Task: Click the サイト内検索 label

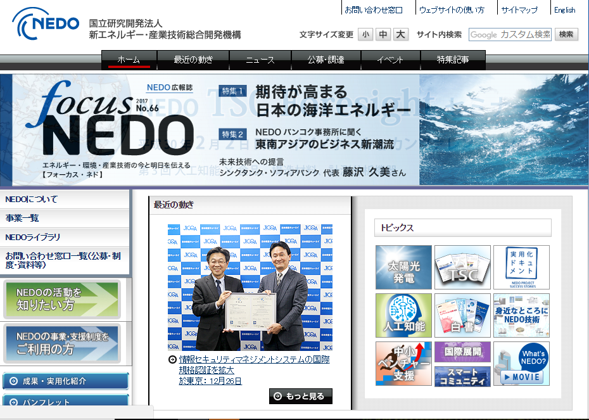Action: (x=439, y=35)
